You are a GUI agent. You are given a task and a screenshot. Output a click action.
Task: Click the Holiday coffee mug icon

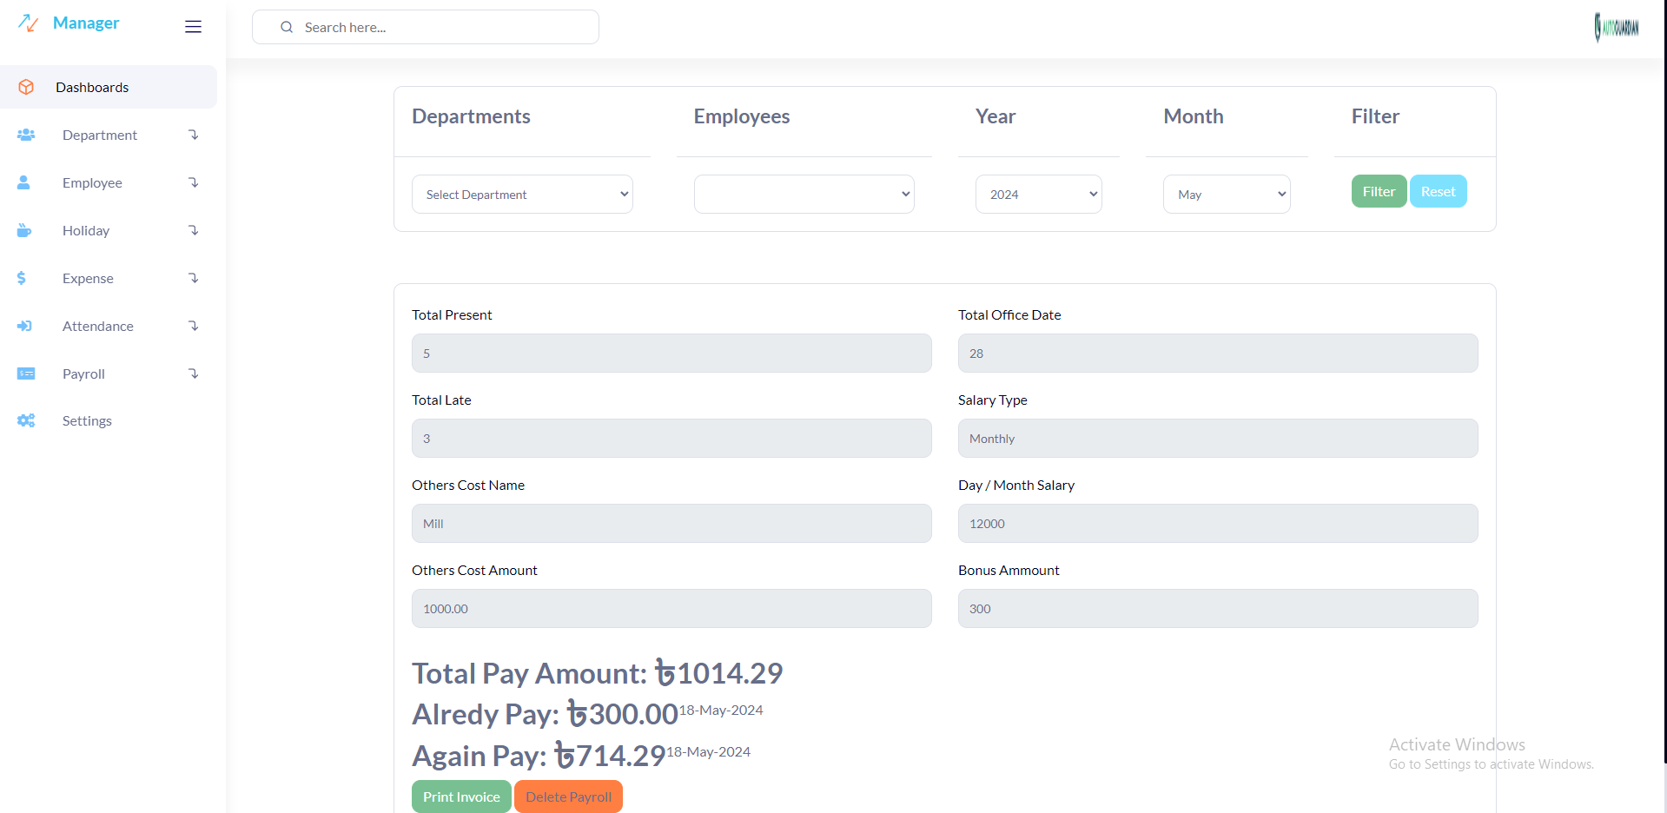[24, 230]
